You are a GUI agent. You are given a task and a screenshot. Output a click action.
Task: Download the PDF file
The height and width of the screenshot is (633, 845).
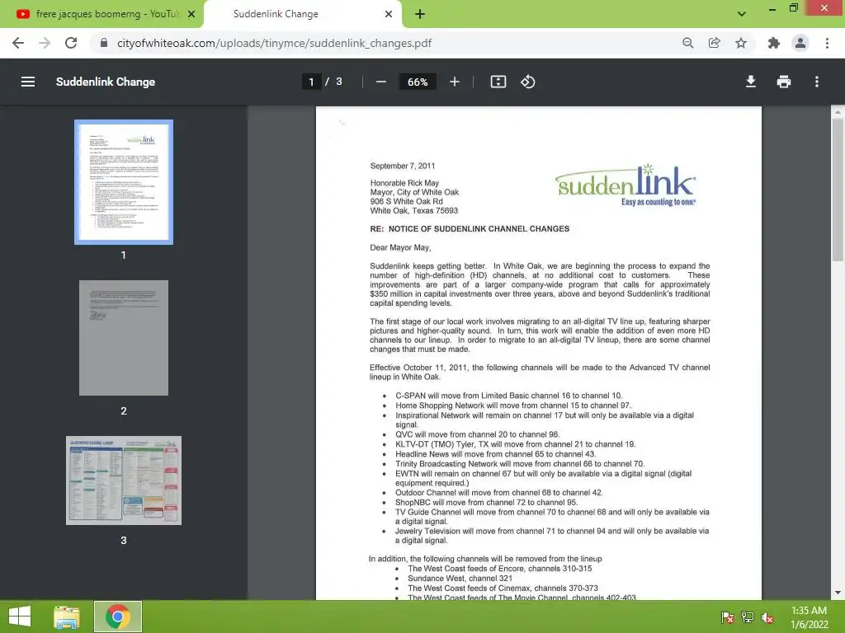click(751, 82)
